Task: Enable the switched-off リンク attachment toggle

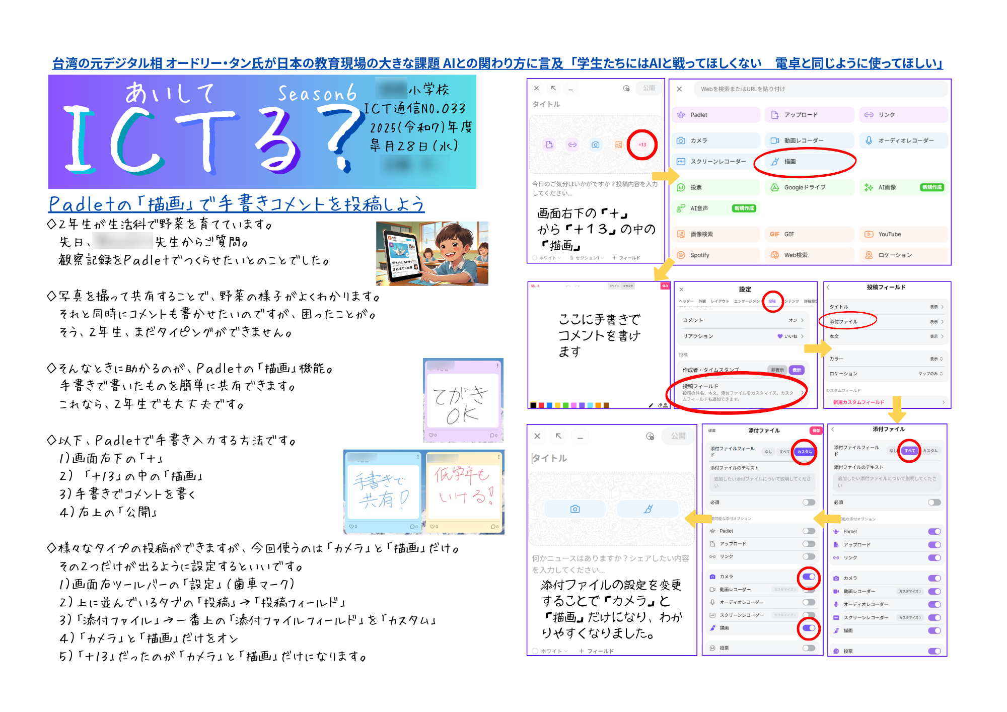Action: click(809, 556)
